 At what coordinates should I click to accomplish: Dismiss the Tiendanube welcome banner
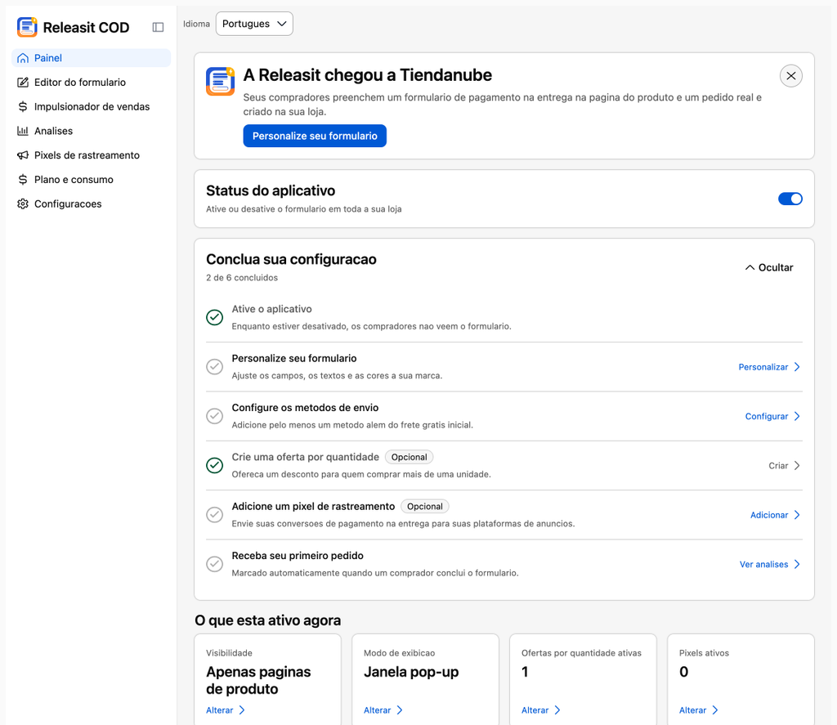pos(790,76)
